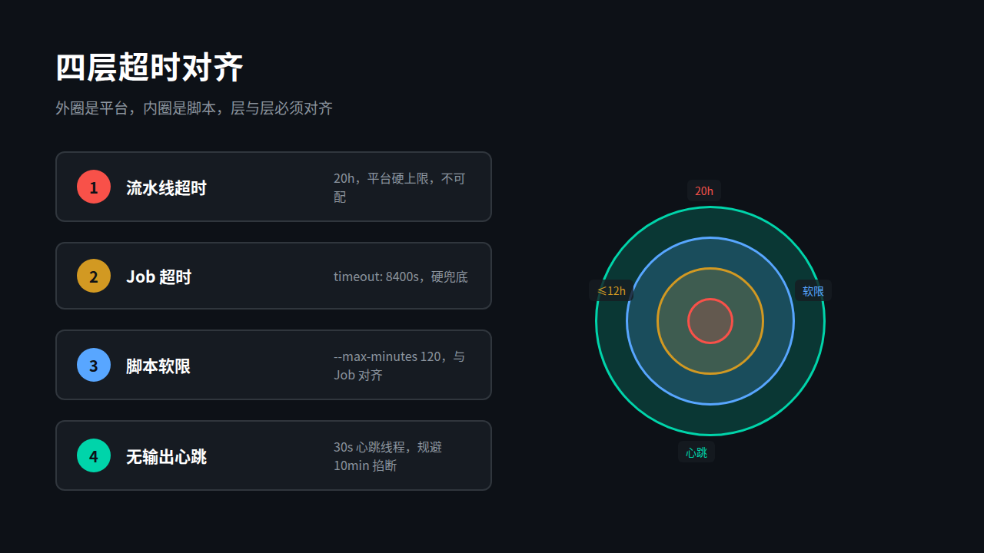Viewport: 984px width, 553px height.
Task: Select the Job 超时 label
Action: tap(158, 276)
